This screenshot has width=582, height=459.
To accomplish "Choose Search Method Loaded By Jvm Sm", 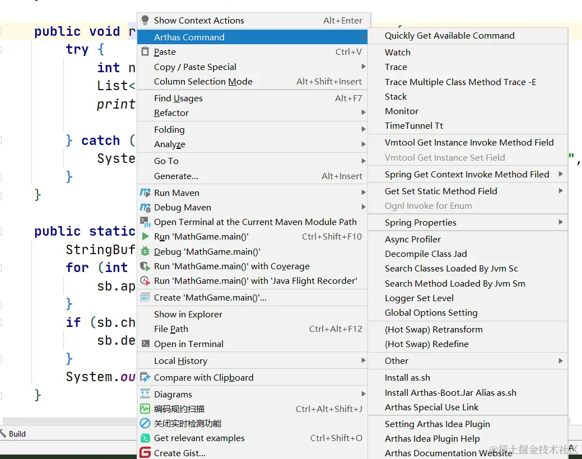I will coord(468,283).
